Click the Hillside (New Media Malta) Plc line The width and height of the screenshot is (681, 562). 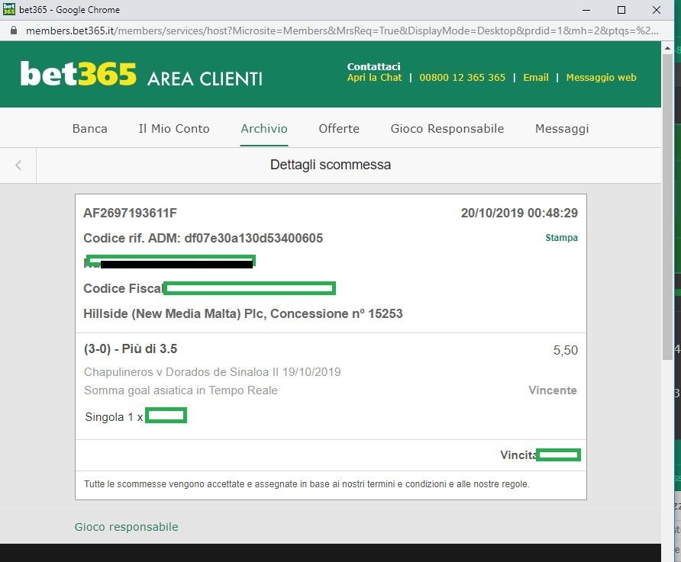tap(243, 313)
